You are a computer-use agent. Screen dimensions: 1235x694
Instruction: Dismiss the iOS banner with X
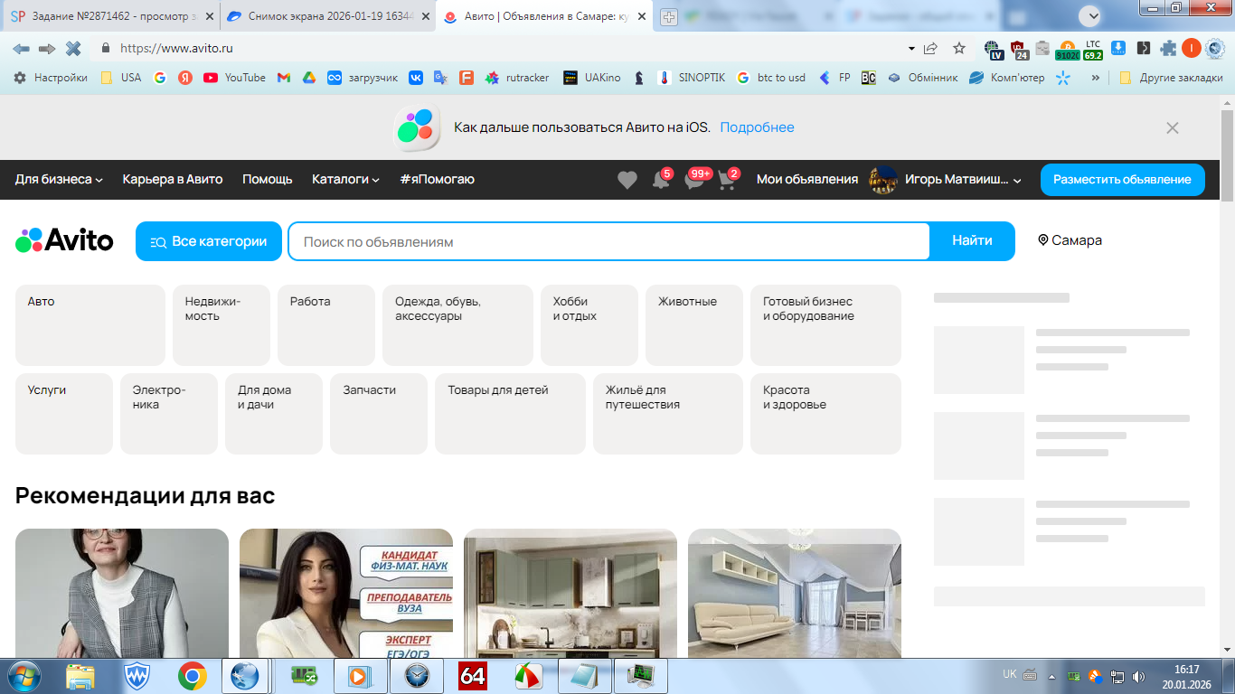pos(1173,128)
